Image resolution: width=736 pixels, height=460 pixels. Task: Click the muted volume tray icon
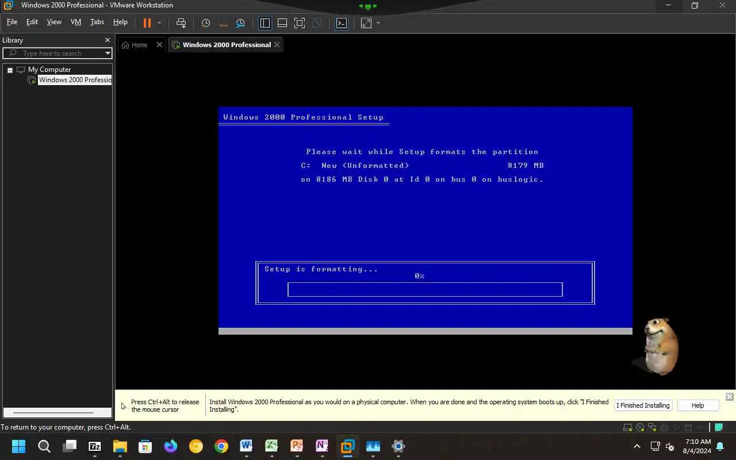[x=670, y=446]
